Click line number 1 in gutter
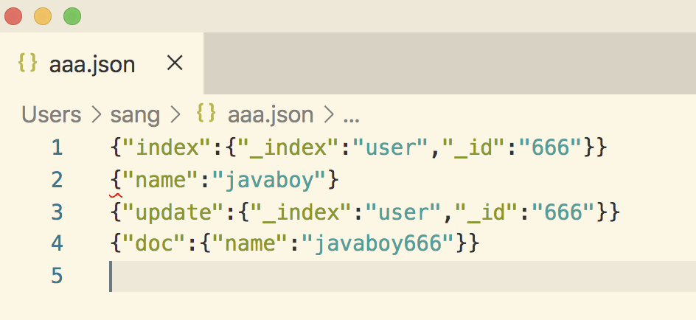Viewport: 696px width, 320px height. [57, 148]
